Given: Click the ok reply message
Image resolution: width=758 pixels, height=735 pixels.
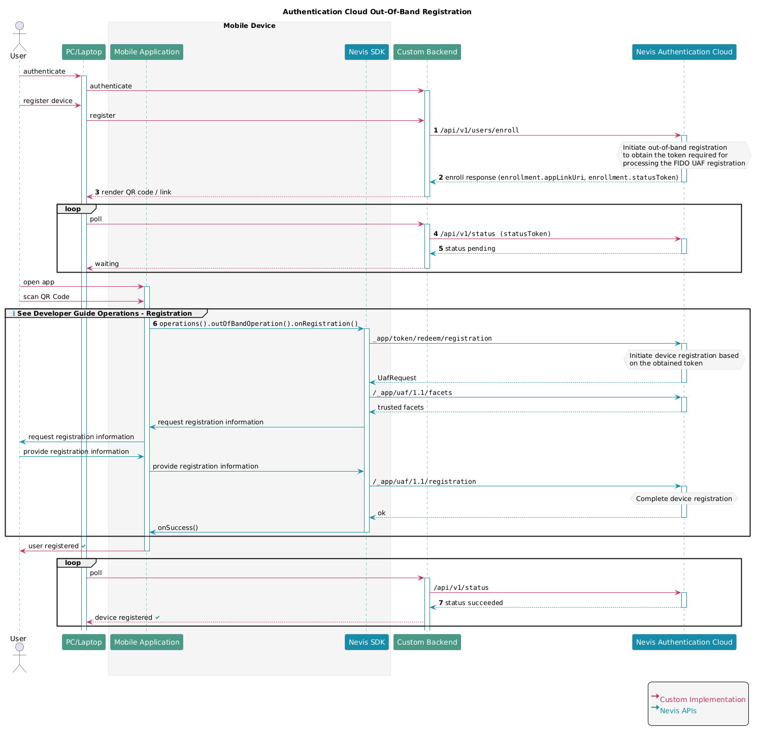Looking at the screenshot, I should click(382, 513).
